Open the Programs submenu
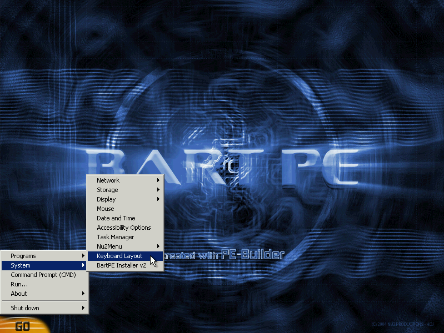444x333 pixels. pos(44,256)
